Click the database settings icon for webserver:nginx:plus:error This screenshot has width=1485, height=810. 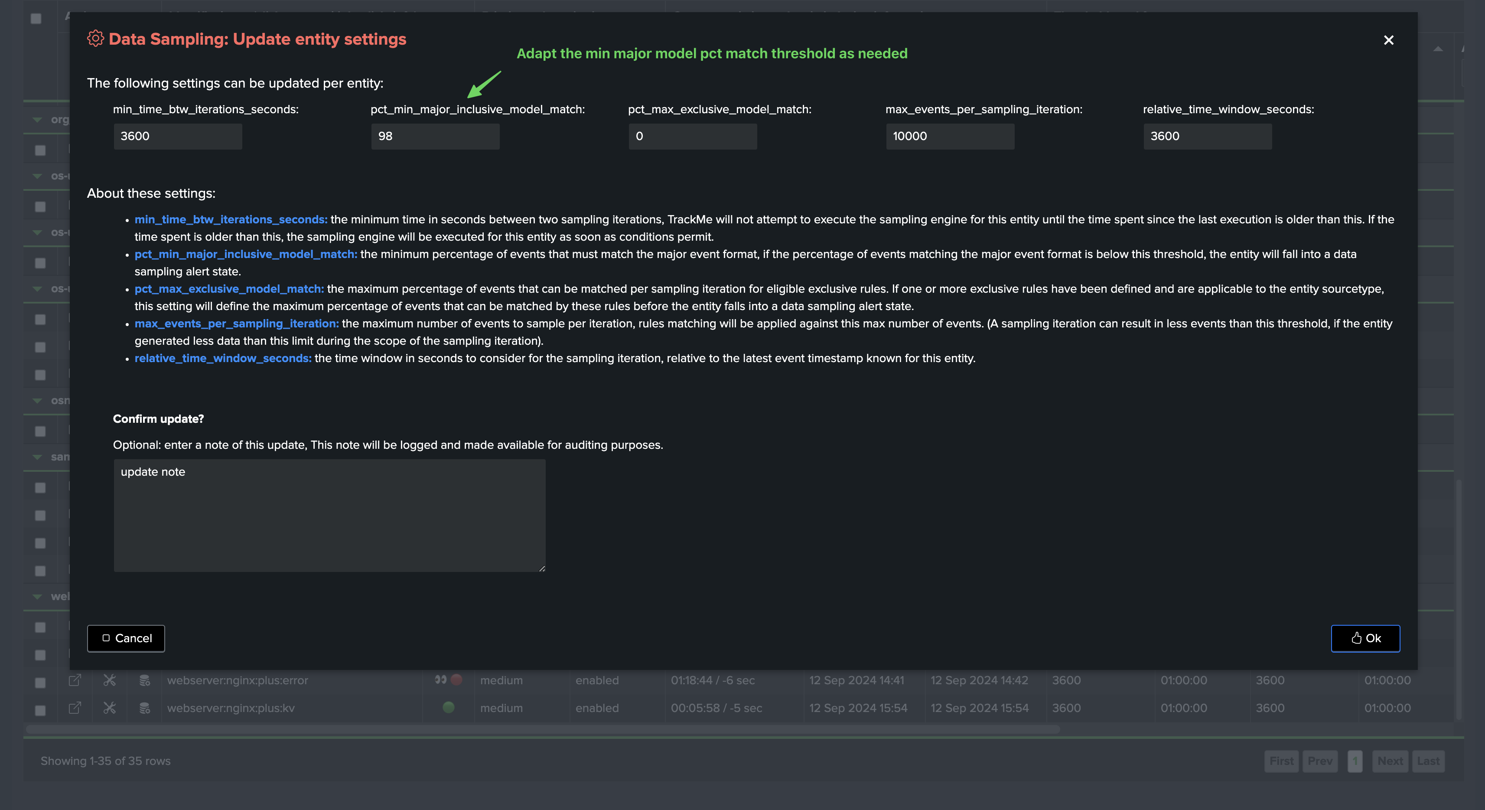pos(145,680)
